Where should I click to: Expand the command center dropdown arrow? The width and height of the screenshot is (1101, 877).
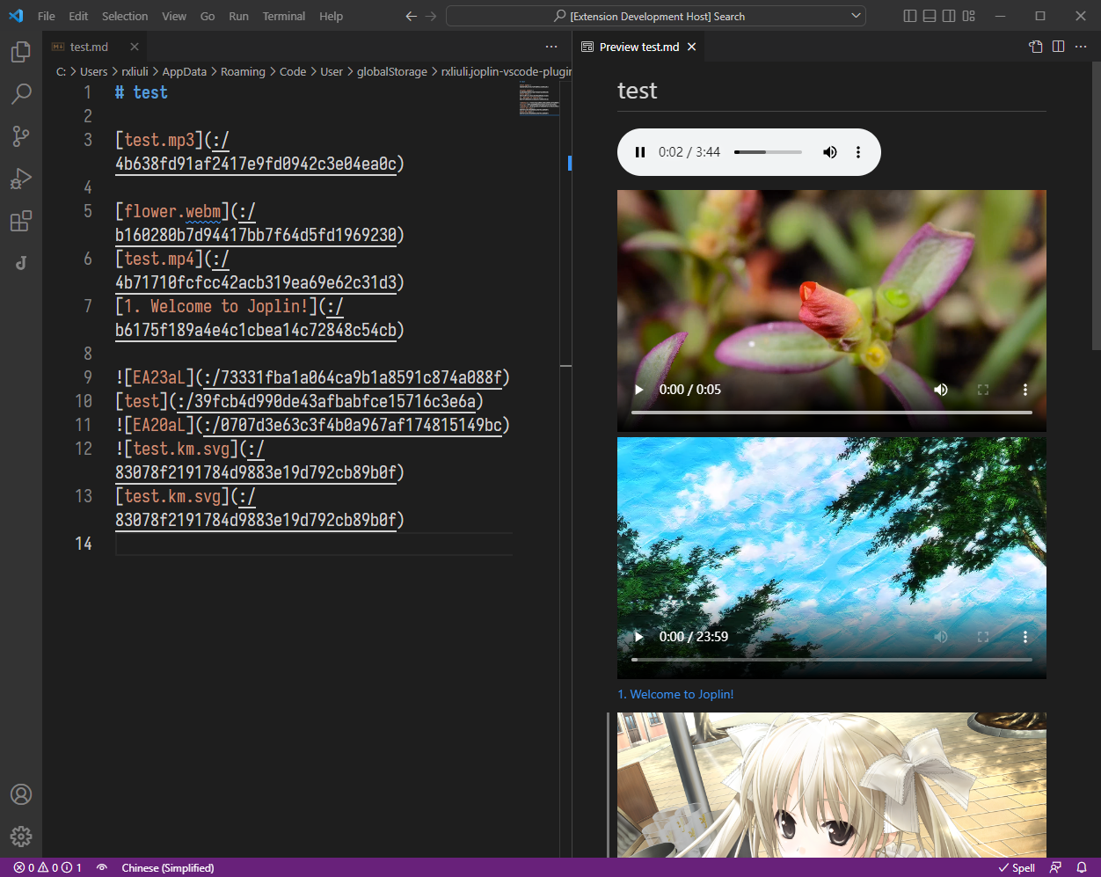click(857, 16)
